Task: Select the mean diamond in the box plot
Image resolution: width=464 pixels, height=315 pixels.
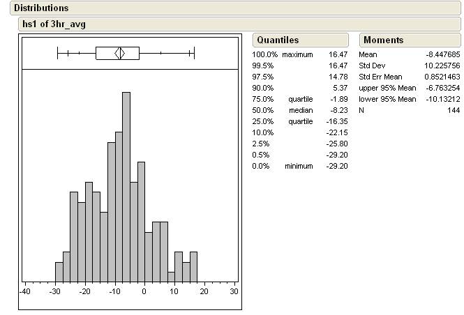Action: (x=120, y=53)
